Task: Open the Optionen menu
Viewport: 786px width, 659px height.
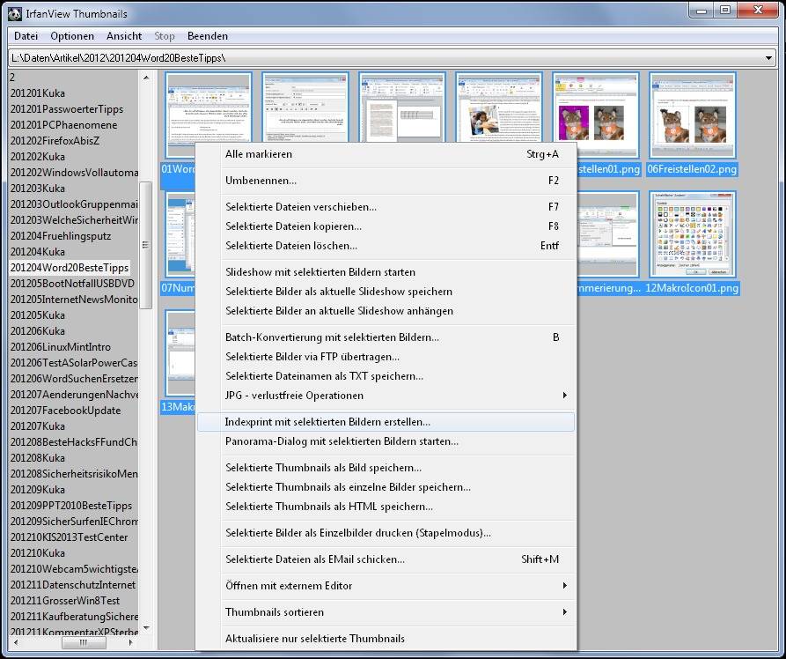Action: [x=72, y=36]
